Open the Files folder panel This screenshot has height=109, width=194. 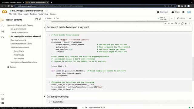click(x=3, y=37)
